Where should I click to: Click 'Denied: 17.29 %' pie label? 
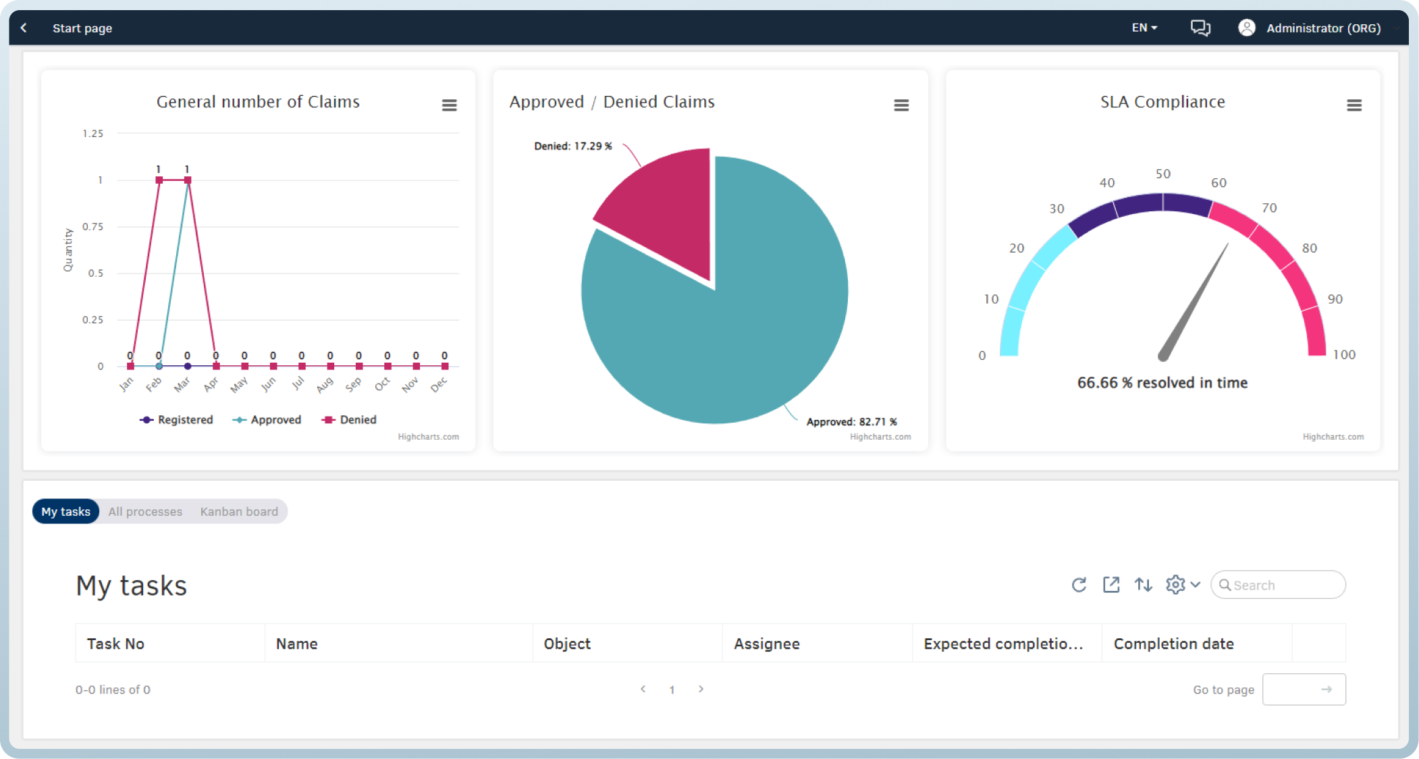pos(573,146)
